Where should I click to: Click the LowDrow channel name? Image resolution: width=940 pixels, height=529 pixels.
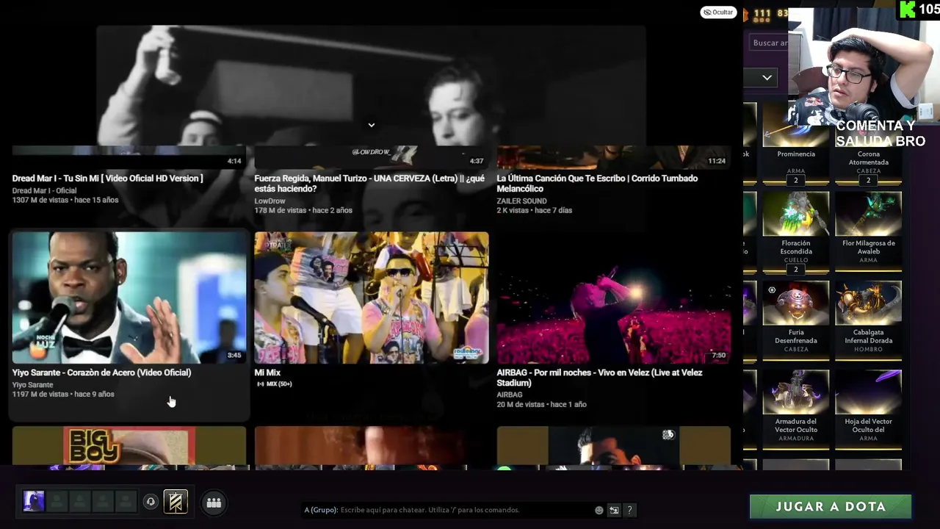(270, 201)
